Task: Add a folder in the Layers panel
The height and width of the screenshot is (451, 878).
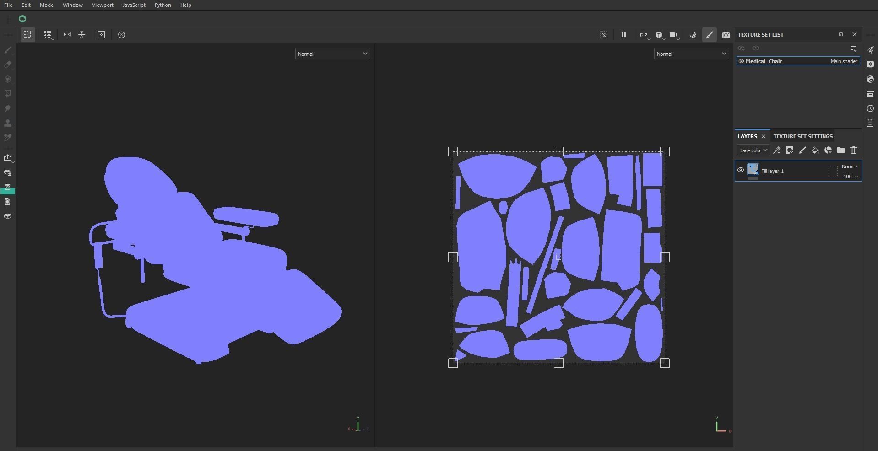Action: pyautogui.click(x=841, y=150)
